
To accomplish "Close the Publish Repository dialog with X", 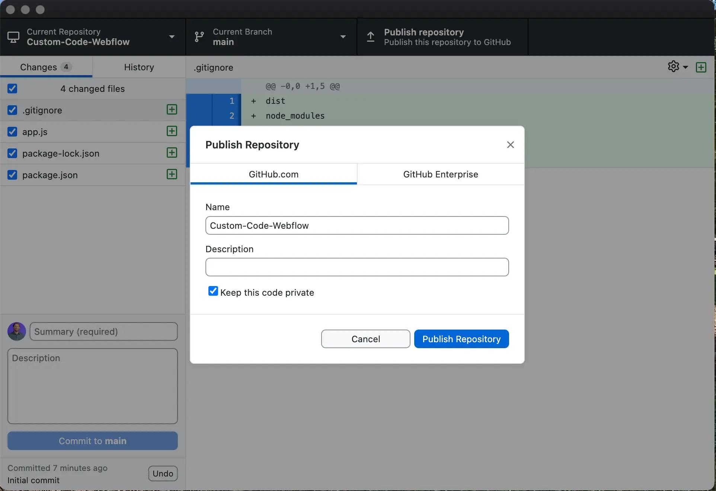I will [511, 145].
